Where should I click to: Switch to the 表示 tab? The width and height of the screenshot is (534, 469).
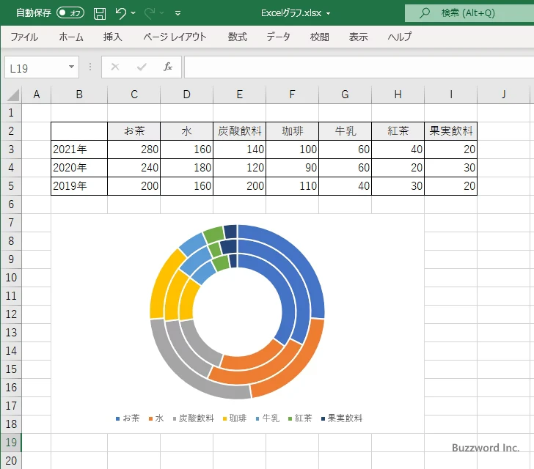click(358, 37)
